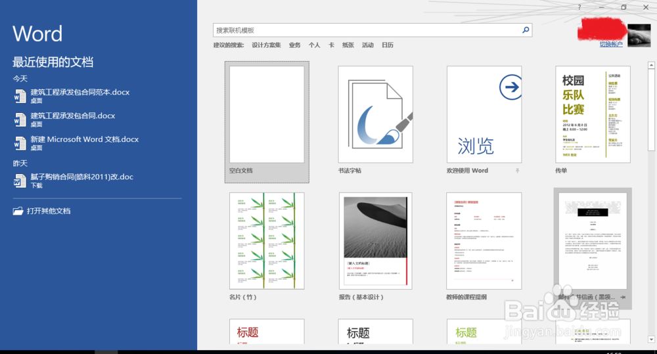Click the scrollbar up arrow
This screenshot has height=354, width=657.
651,66
